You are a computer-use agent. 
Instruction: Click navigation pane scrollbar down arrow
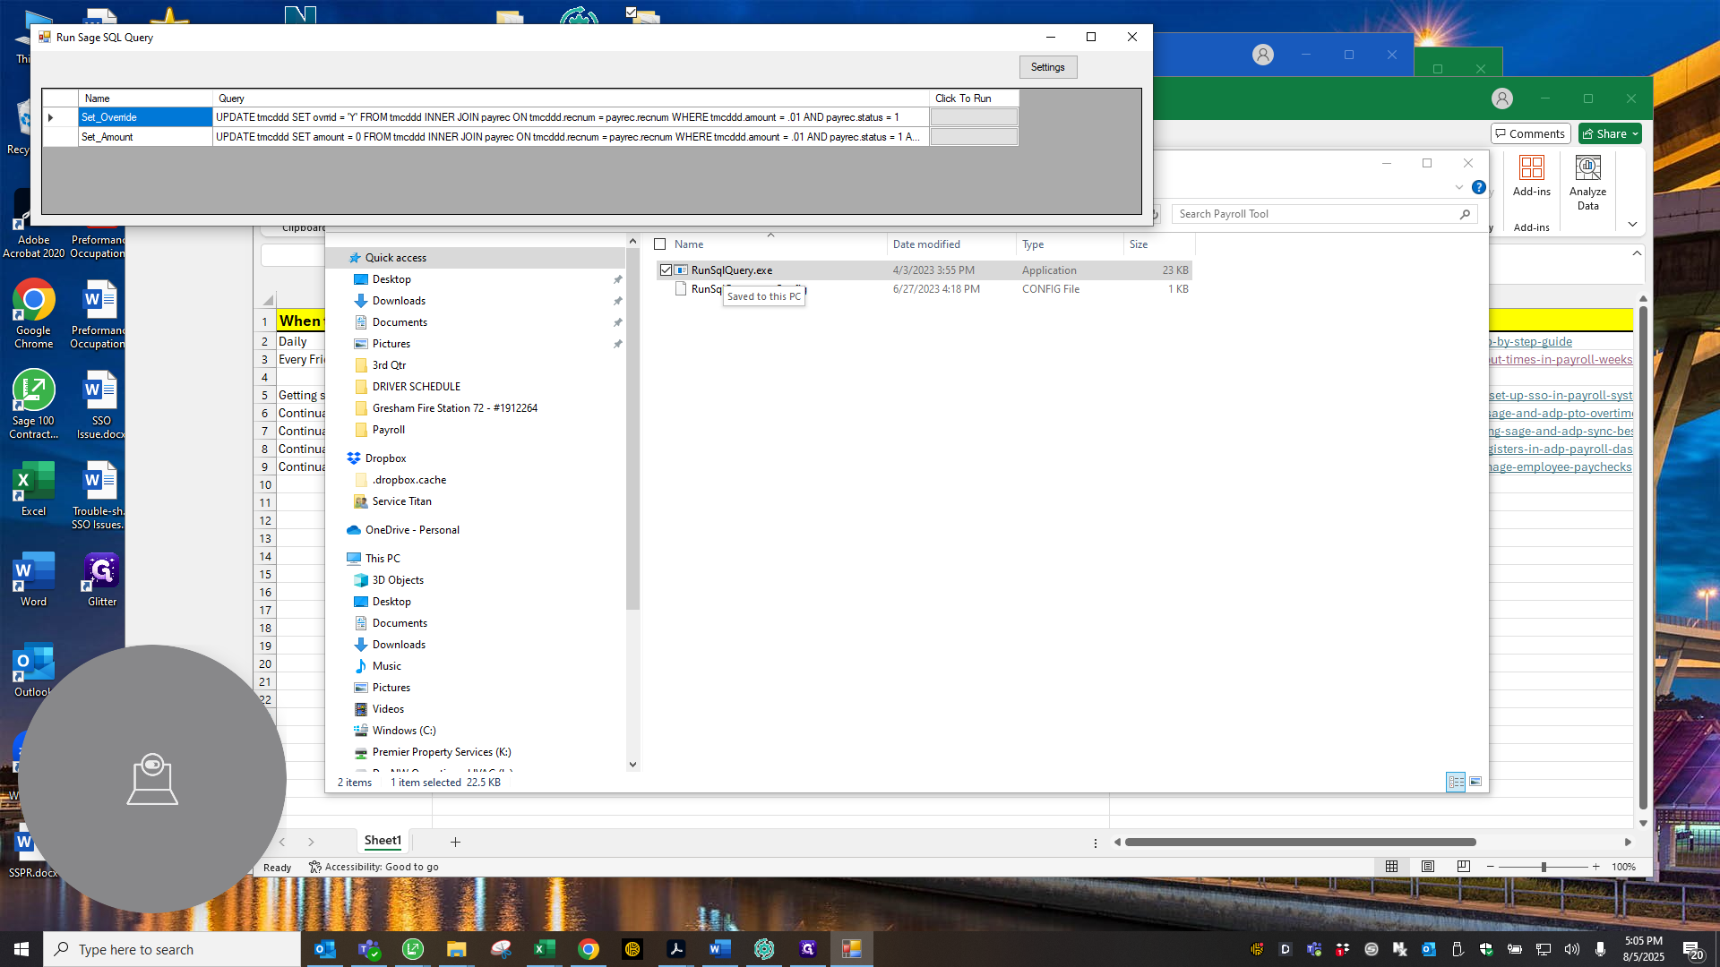click(632, 765)
